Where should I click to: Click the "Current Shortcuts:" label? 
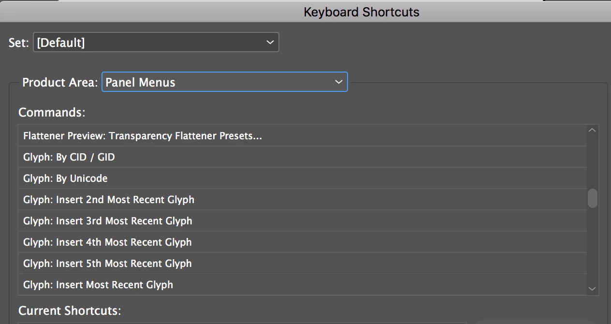[70, 310]
